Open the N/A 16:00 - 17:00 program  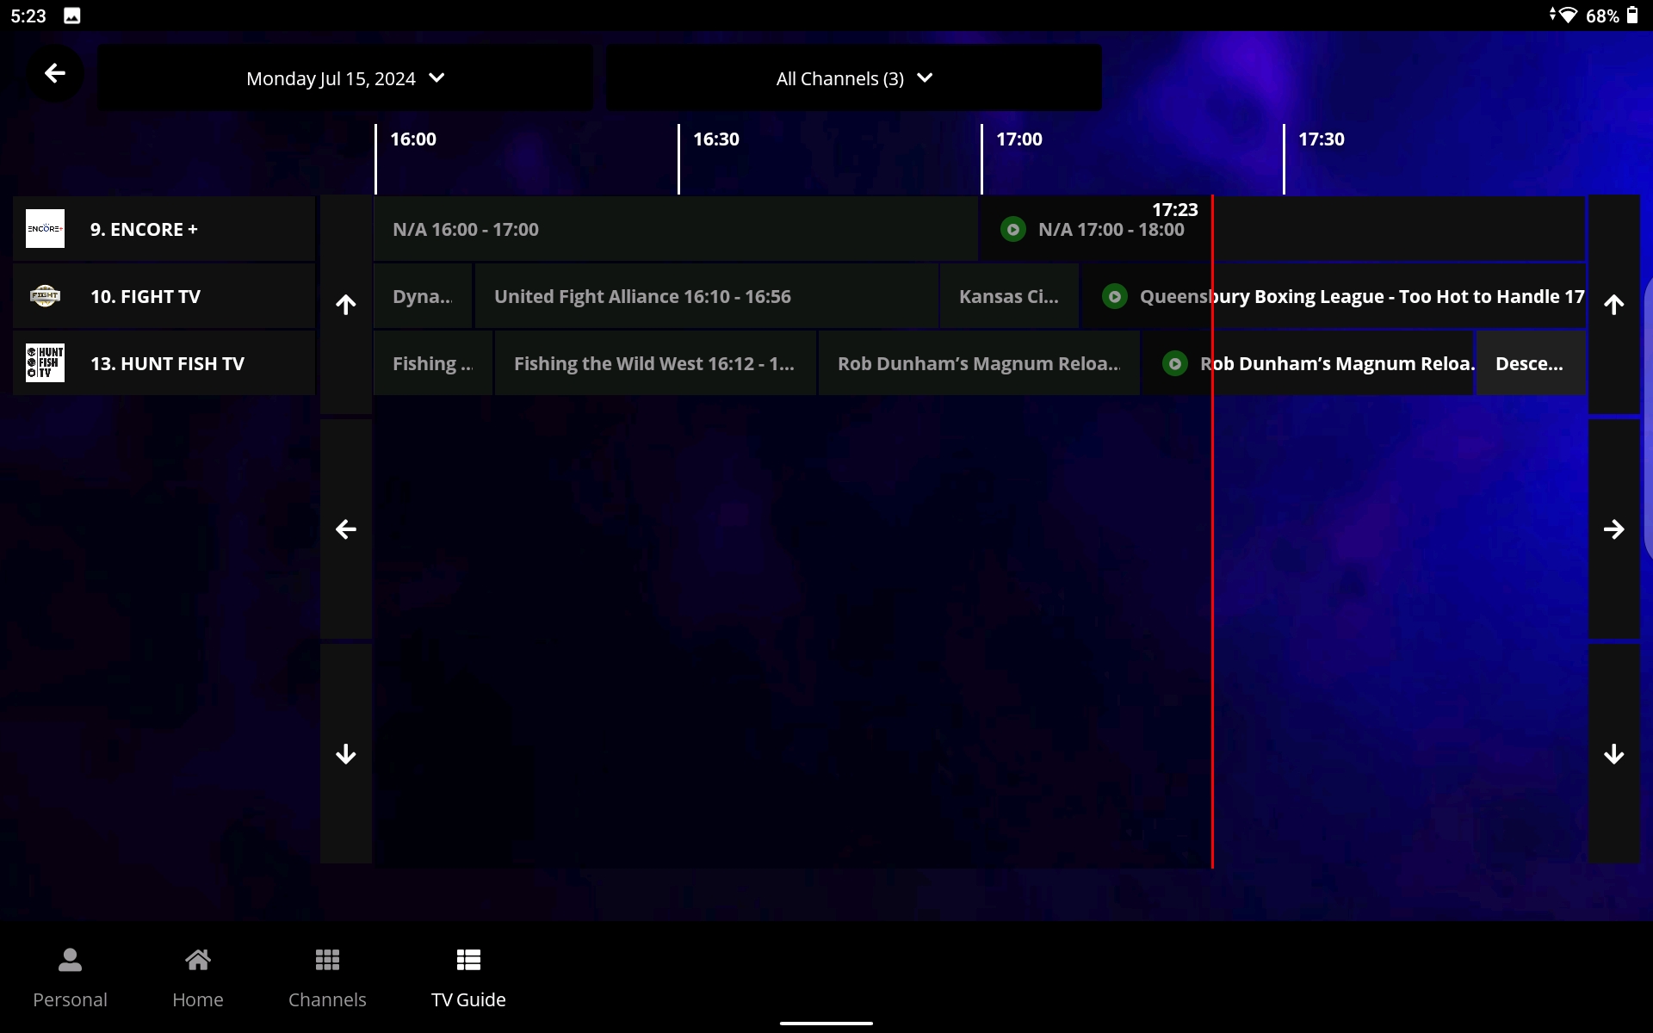[676, 229]
